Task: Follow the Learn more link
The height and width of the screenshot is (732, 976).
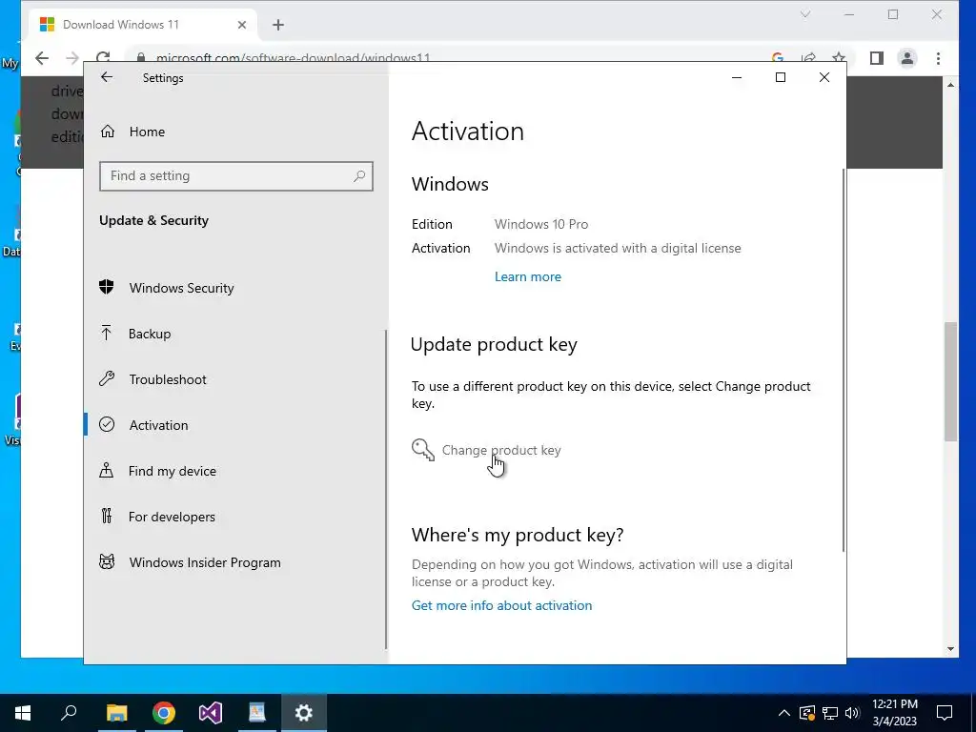Action: [528, 277]
